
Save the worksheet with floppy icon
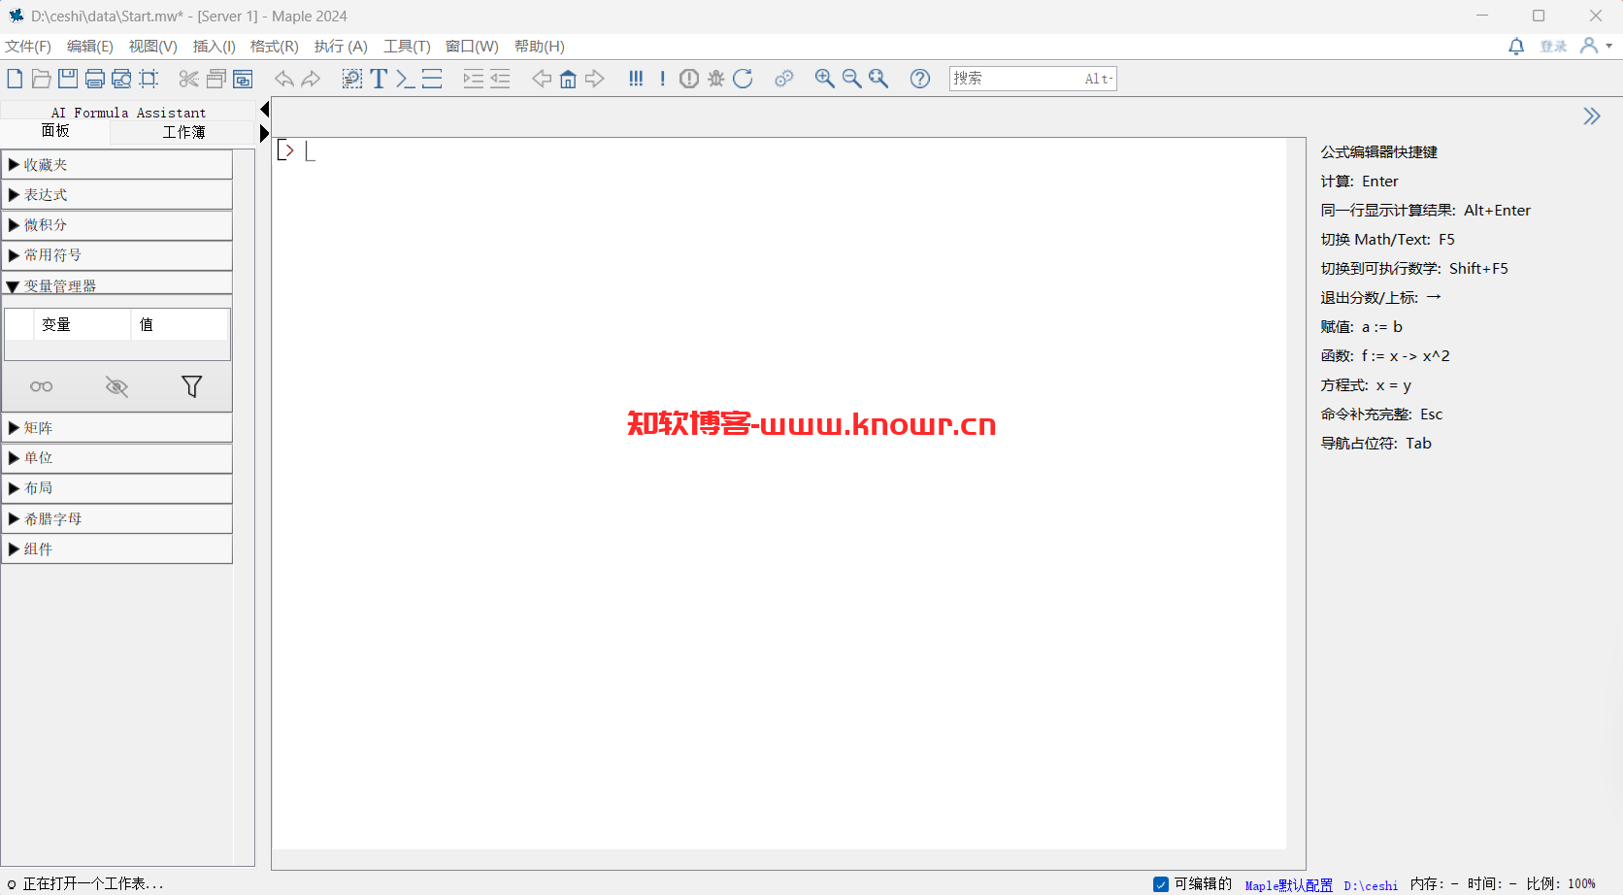pos(68,79)
